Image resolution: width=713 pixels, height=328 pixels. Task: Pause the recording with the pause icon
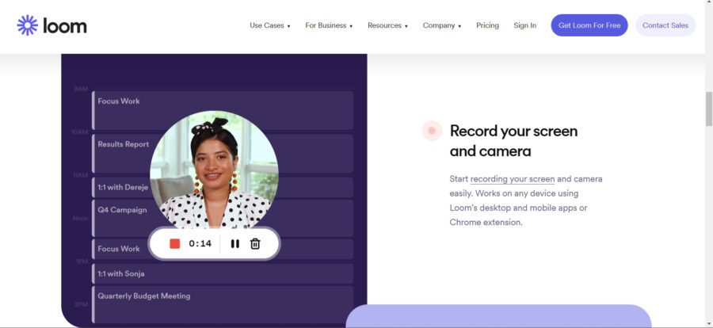234,244
